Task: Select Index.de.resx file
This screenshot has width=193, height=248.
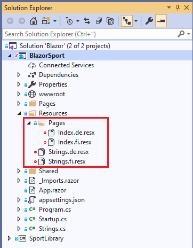Action: pyautogui.click(x=76, y=133)
